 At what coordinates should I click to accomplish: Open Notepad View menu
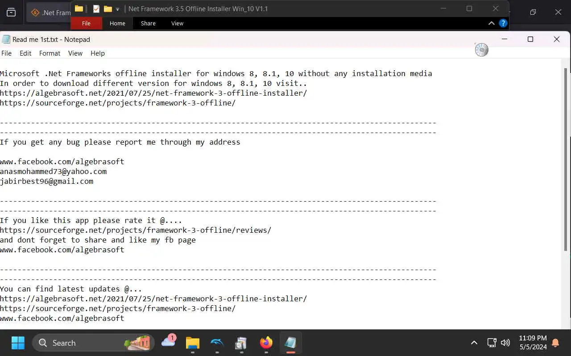(75, 53)
